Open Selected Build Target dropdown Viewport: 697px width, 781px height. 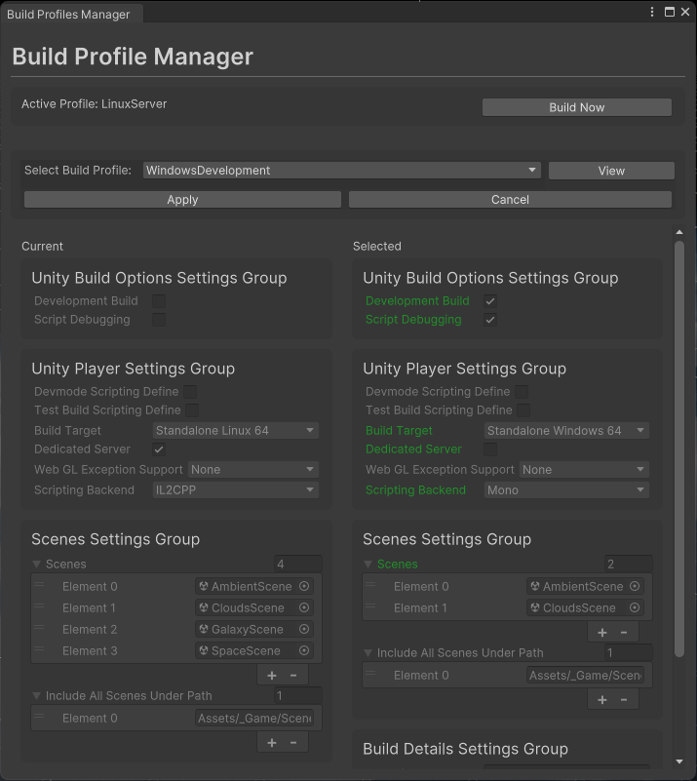566,430
